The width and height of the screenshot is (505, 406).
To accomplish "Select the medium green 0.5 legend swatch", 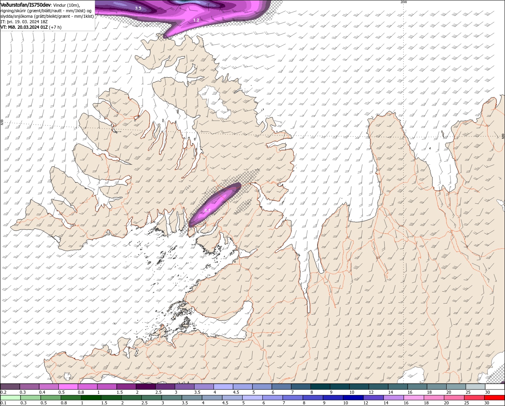I will [50, 398].
